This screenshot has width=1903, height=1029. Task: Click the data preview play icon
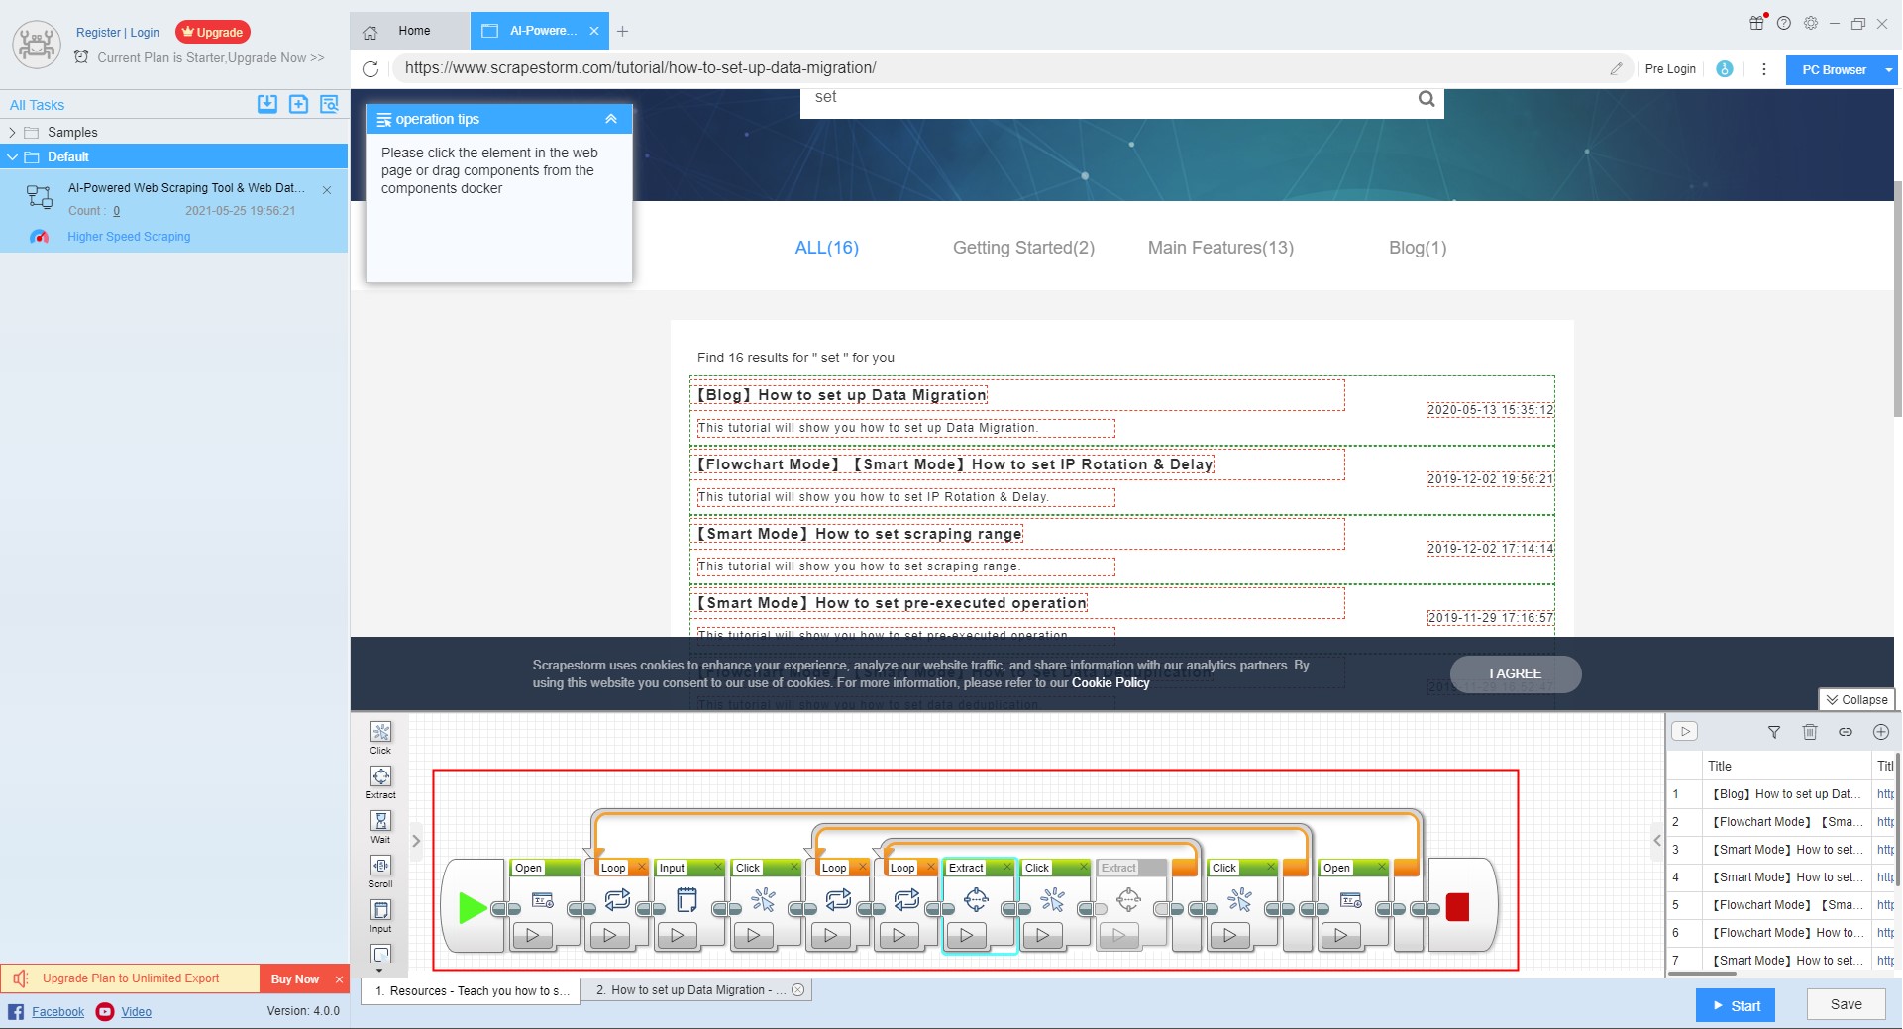tap(1685, 732)
